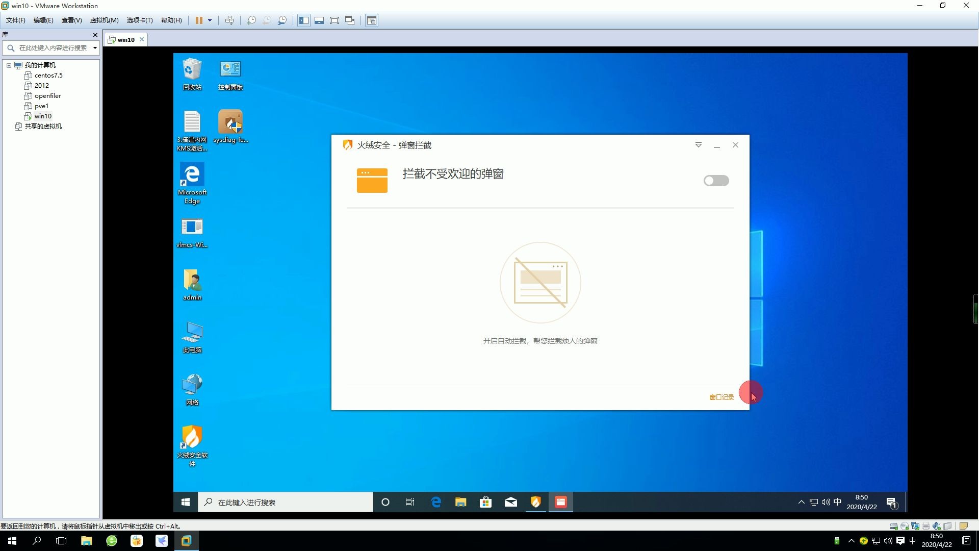Click the Cortana circle in guest taskbar
Image resolution: width=979 pixels, height=551 pixels.
(385, 502)
